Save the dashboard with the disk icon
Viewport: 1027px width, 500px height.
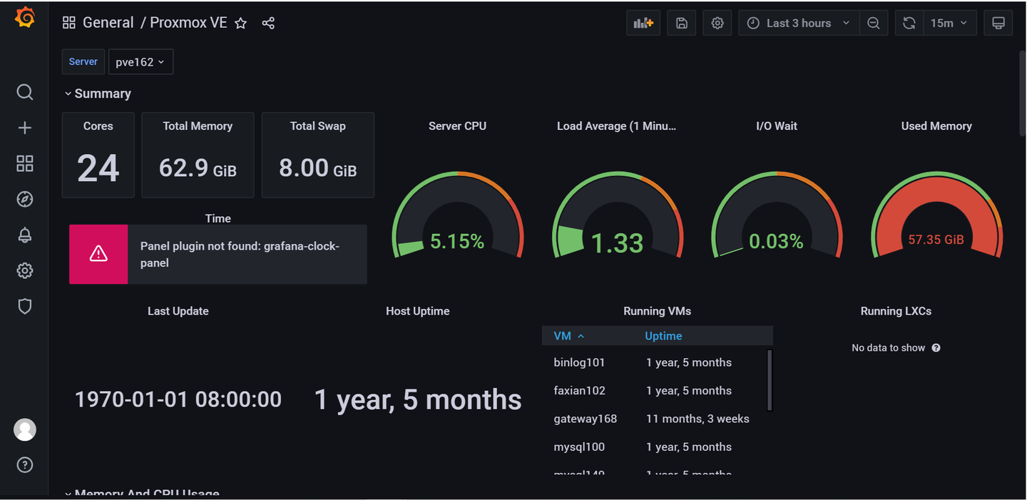682,23
